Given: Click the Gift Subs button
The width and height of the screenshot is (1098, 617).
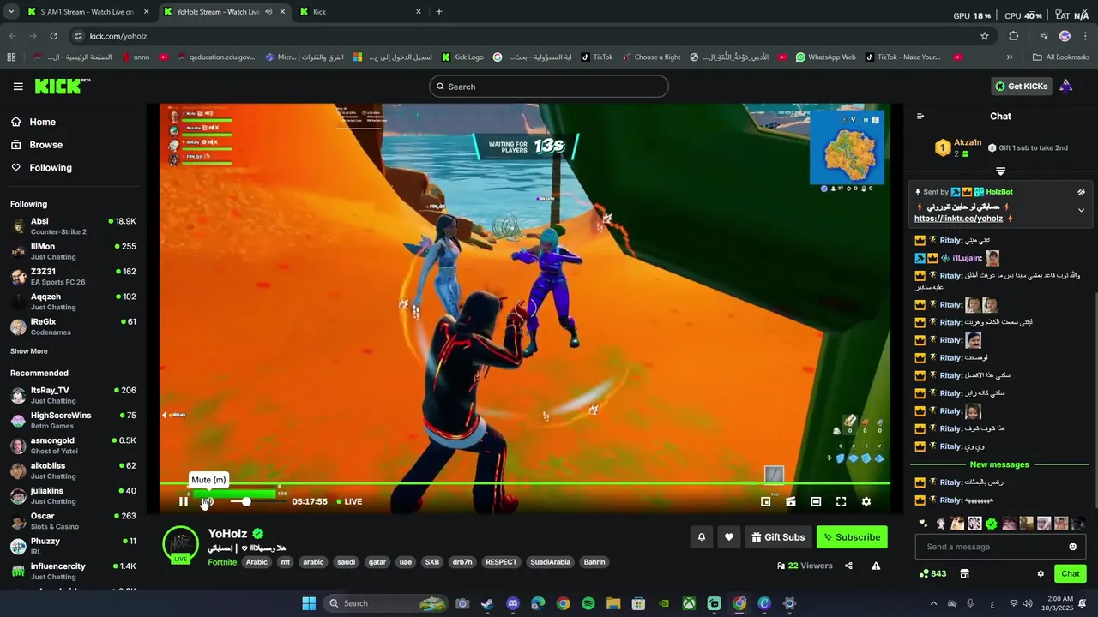Looking at the screenshot, I should (778, 537).
